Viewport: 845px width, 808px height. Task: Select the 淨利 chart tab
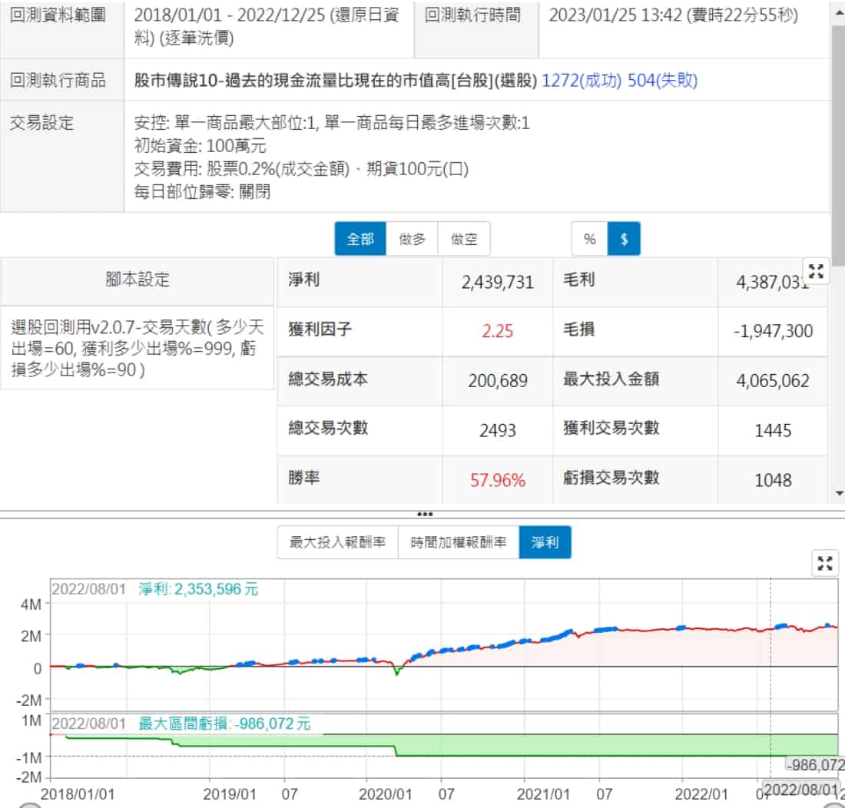click(545, 542)
